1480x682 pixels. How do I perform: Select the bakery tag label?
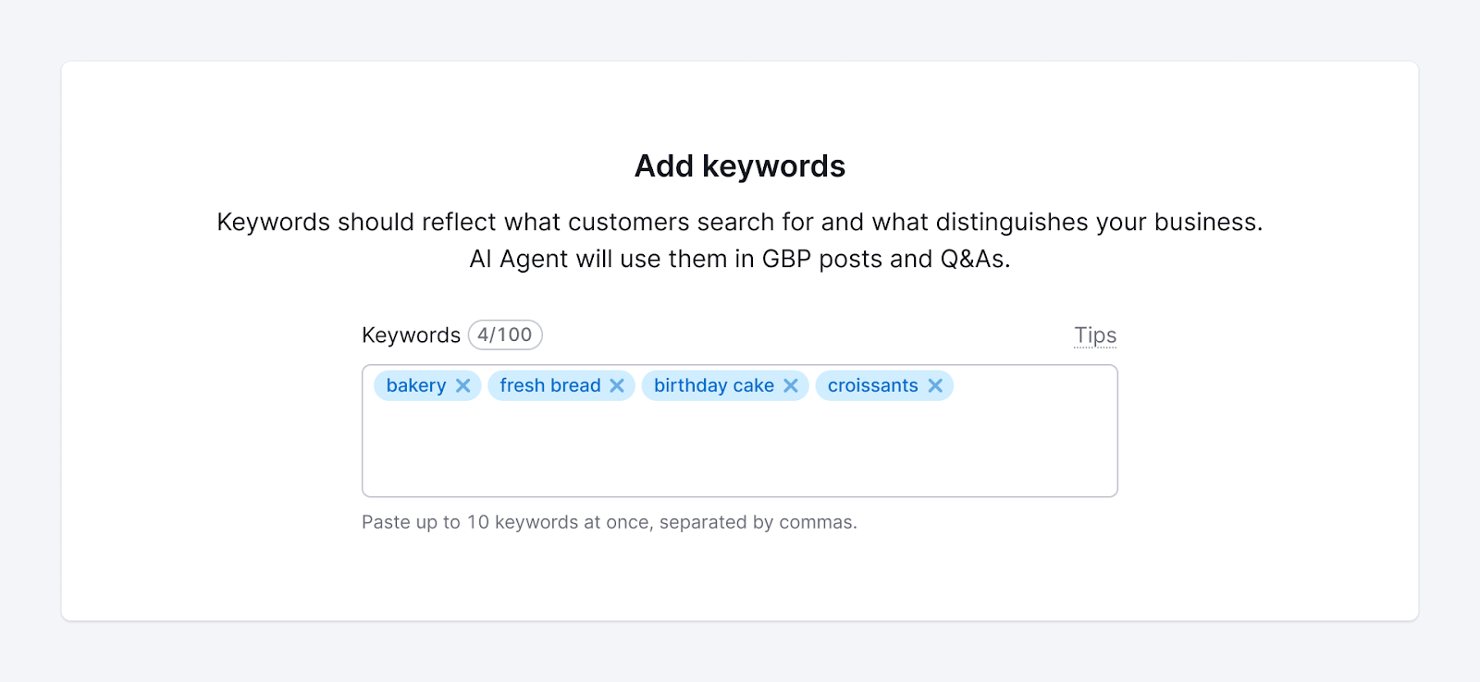416,385
